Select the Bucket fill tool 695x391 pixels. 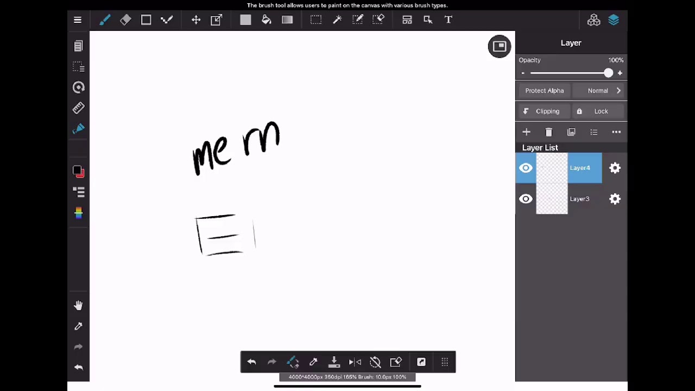coord(267,20)
